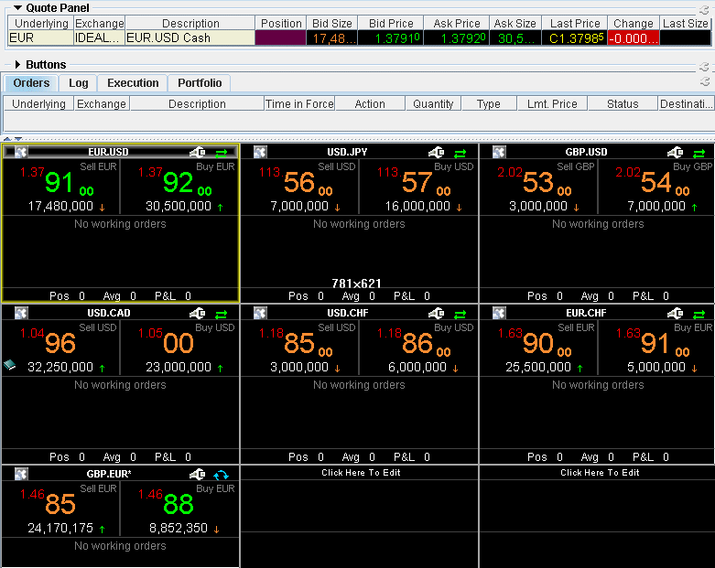Click Sell EUR at 1.4685 in GBP.EUR cell
Screen dimensions: 715x568
(61, 509)
